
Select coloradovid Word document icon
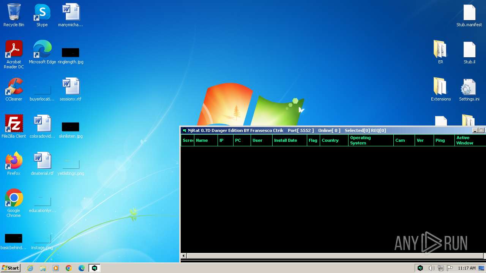(42, 127)
